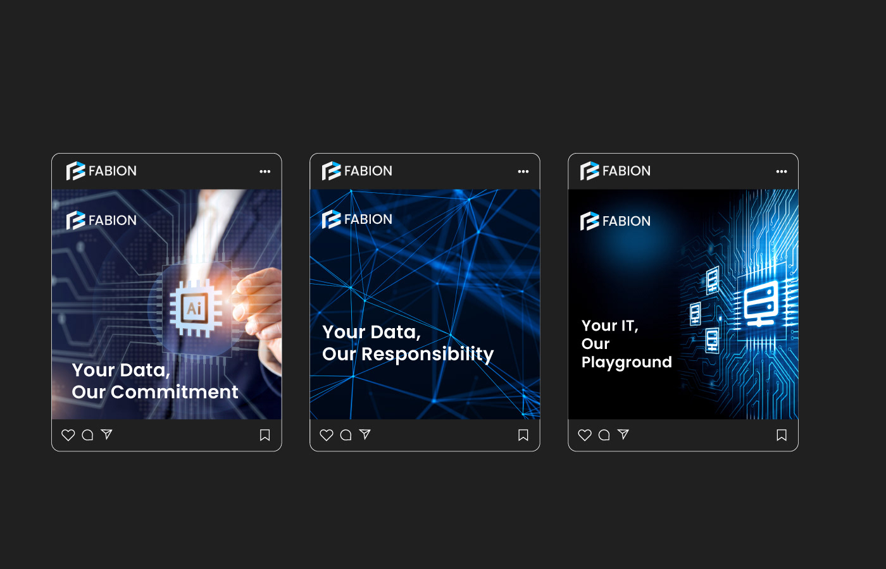This screenshot has height=569, width=886.
Task: Open options menu on middle Fabion post
Action: pyautogui.click(x=523, y=171)
